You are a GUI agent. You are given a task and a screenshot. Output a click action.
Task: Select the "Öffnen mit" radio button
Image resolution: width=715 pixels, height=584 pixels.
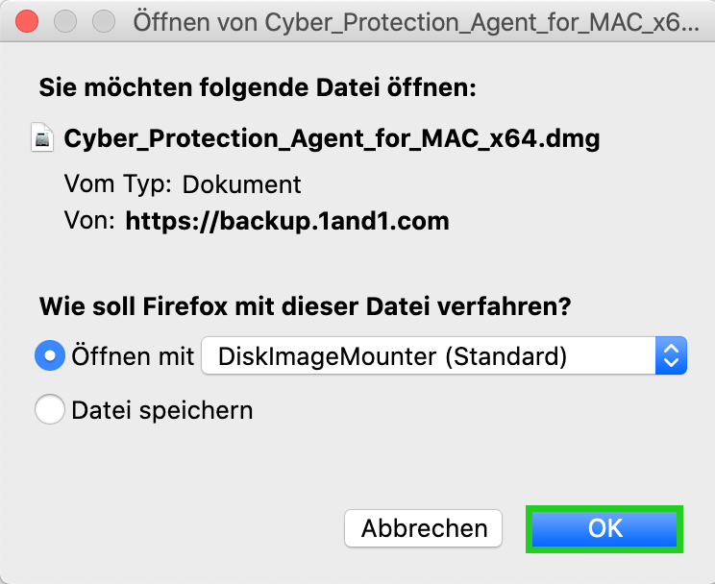coord(50,355)
